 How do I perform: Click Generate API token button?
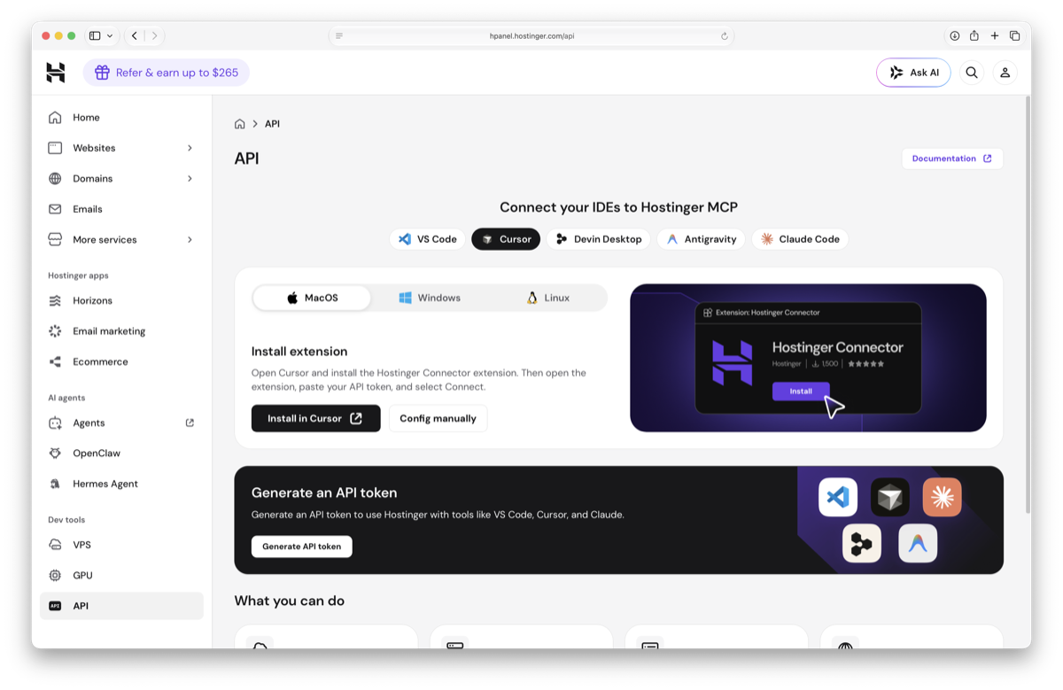(x=302, y=547)
